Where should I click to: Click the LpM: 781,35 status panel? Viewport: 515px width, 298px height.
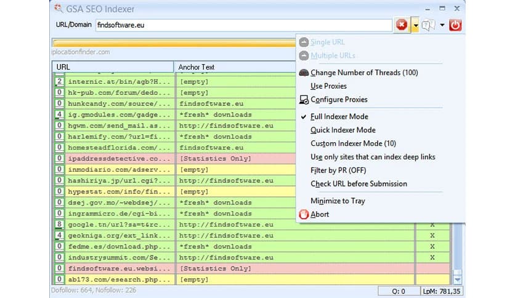click(x=442, y=291)
